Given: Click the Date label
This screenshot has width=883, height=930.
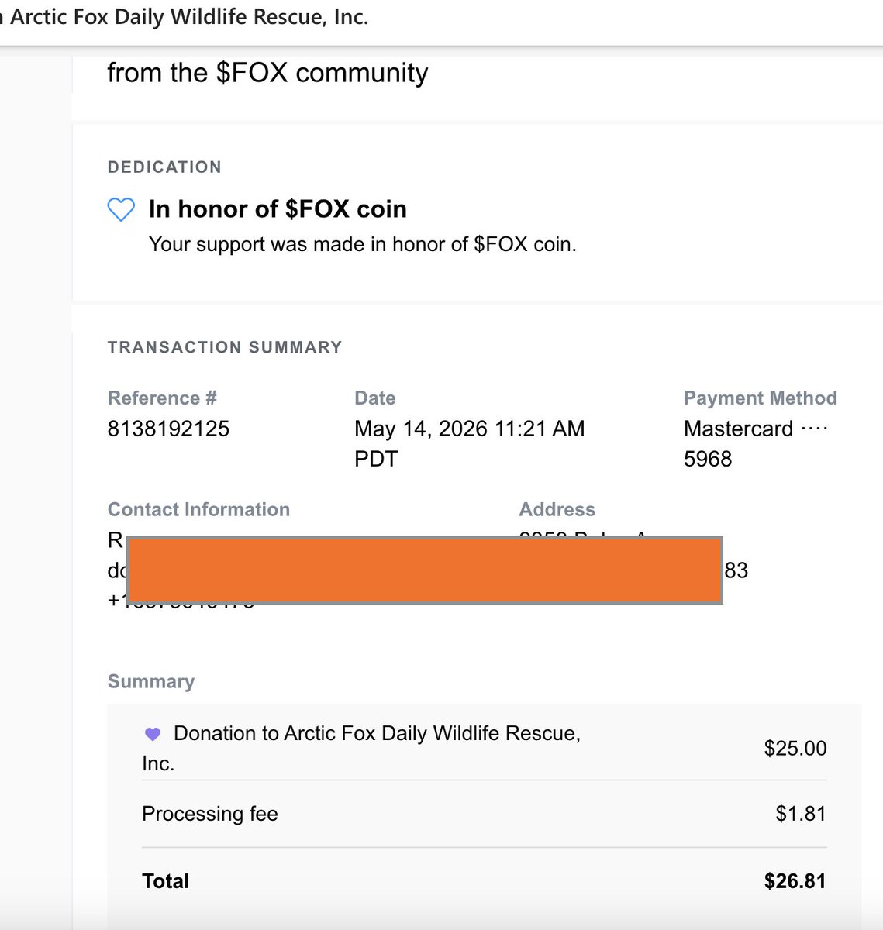Looking at the screenshot, I should [x=375, y=398].
